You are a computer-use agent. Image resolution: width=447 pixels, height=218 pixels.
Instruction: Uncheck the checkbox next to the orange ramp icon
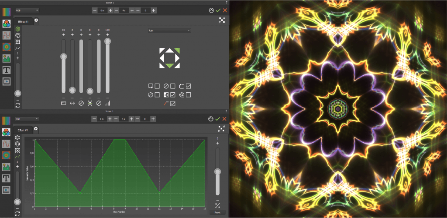pos(172,104)
